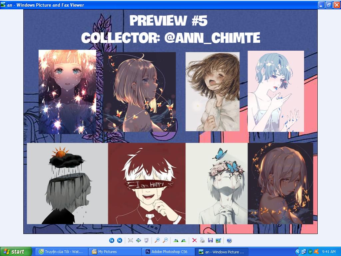341x256 pixels.
Task: Rotate the image counterclockwise
Action: point(184,240)
